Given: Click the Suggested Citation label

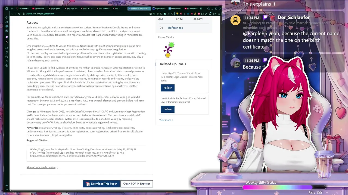Looking at the screenshot, I should click(37, 141).
